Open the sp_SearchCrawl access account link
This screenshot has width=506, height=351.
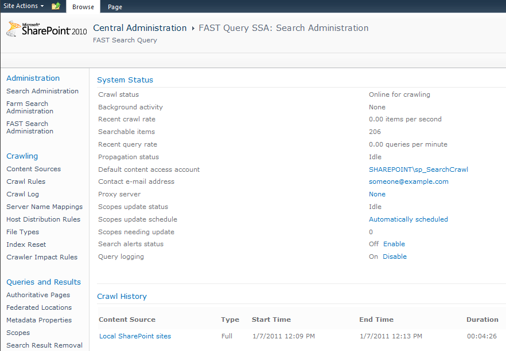(418, 169)
